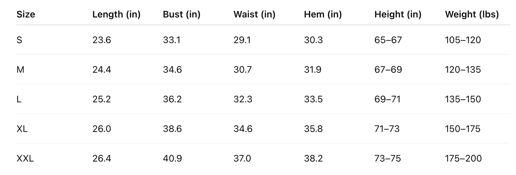
Task: Click the Length (in) column header
Action: tap(116, 14)
